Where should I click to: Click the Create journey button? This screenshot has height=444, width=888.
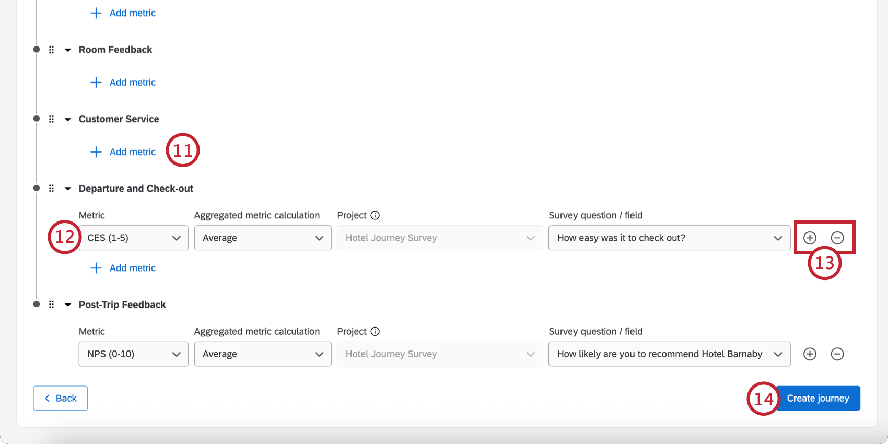tap(817, 399)
